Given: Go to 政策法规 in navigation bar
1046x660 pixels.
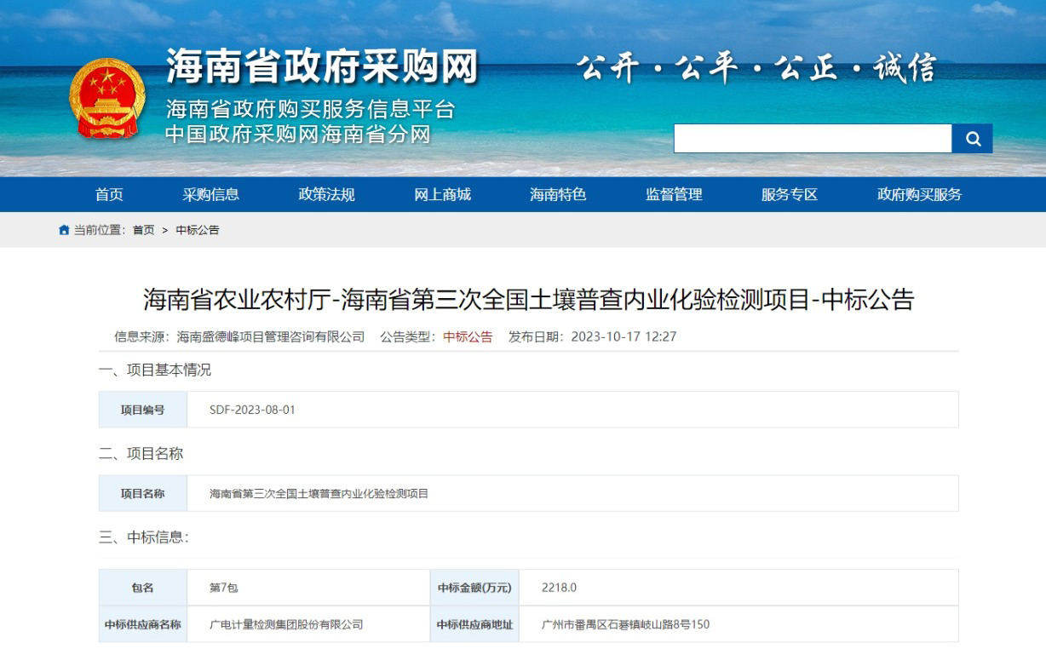Looking at the screenshot, I should (x=326, y=194).
